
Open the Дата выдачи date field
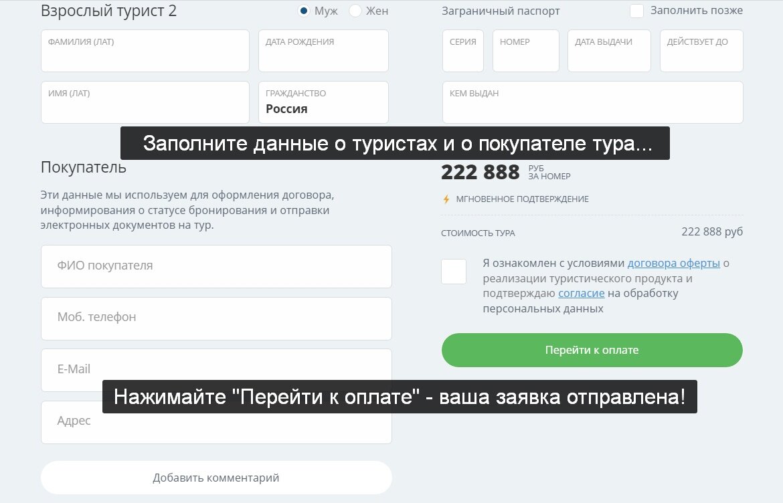tap(609, 51)
